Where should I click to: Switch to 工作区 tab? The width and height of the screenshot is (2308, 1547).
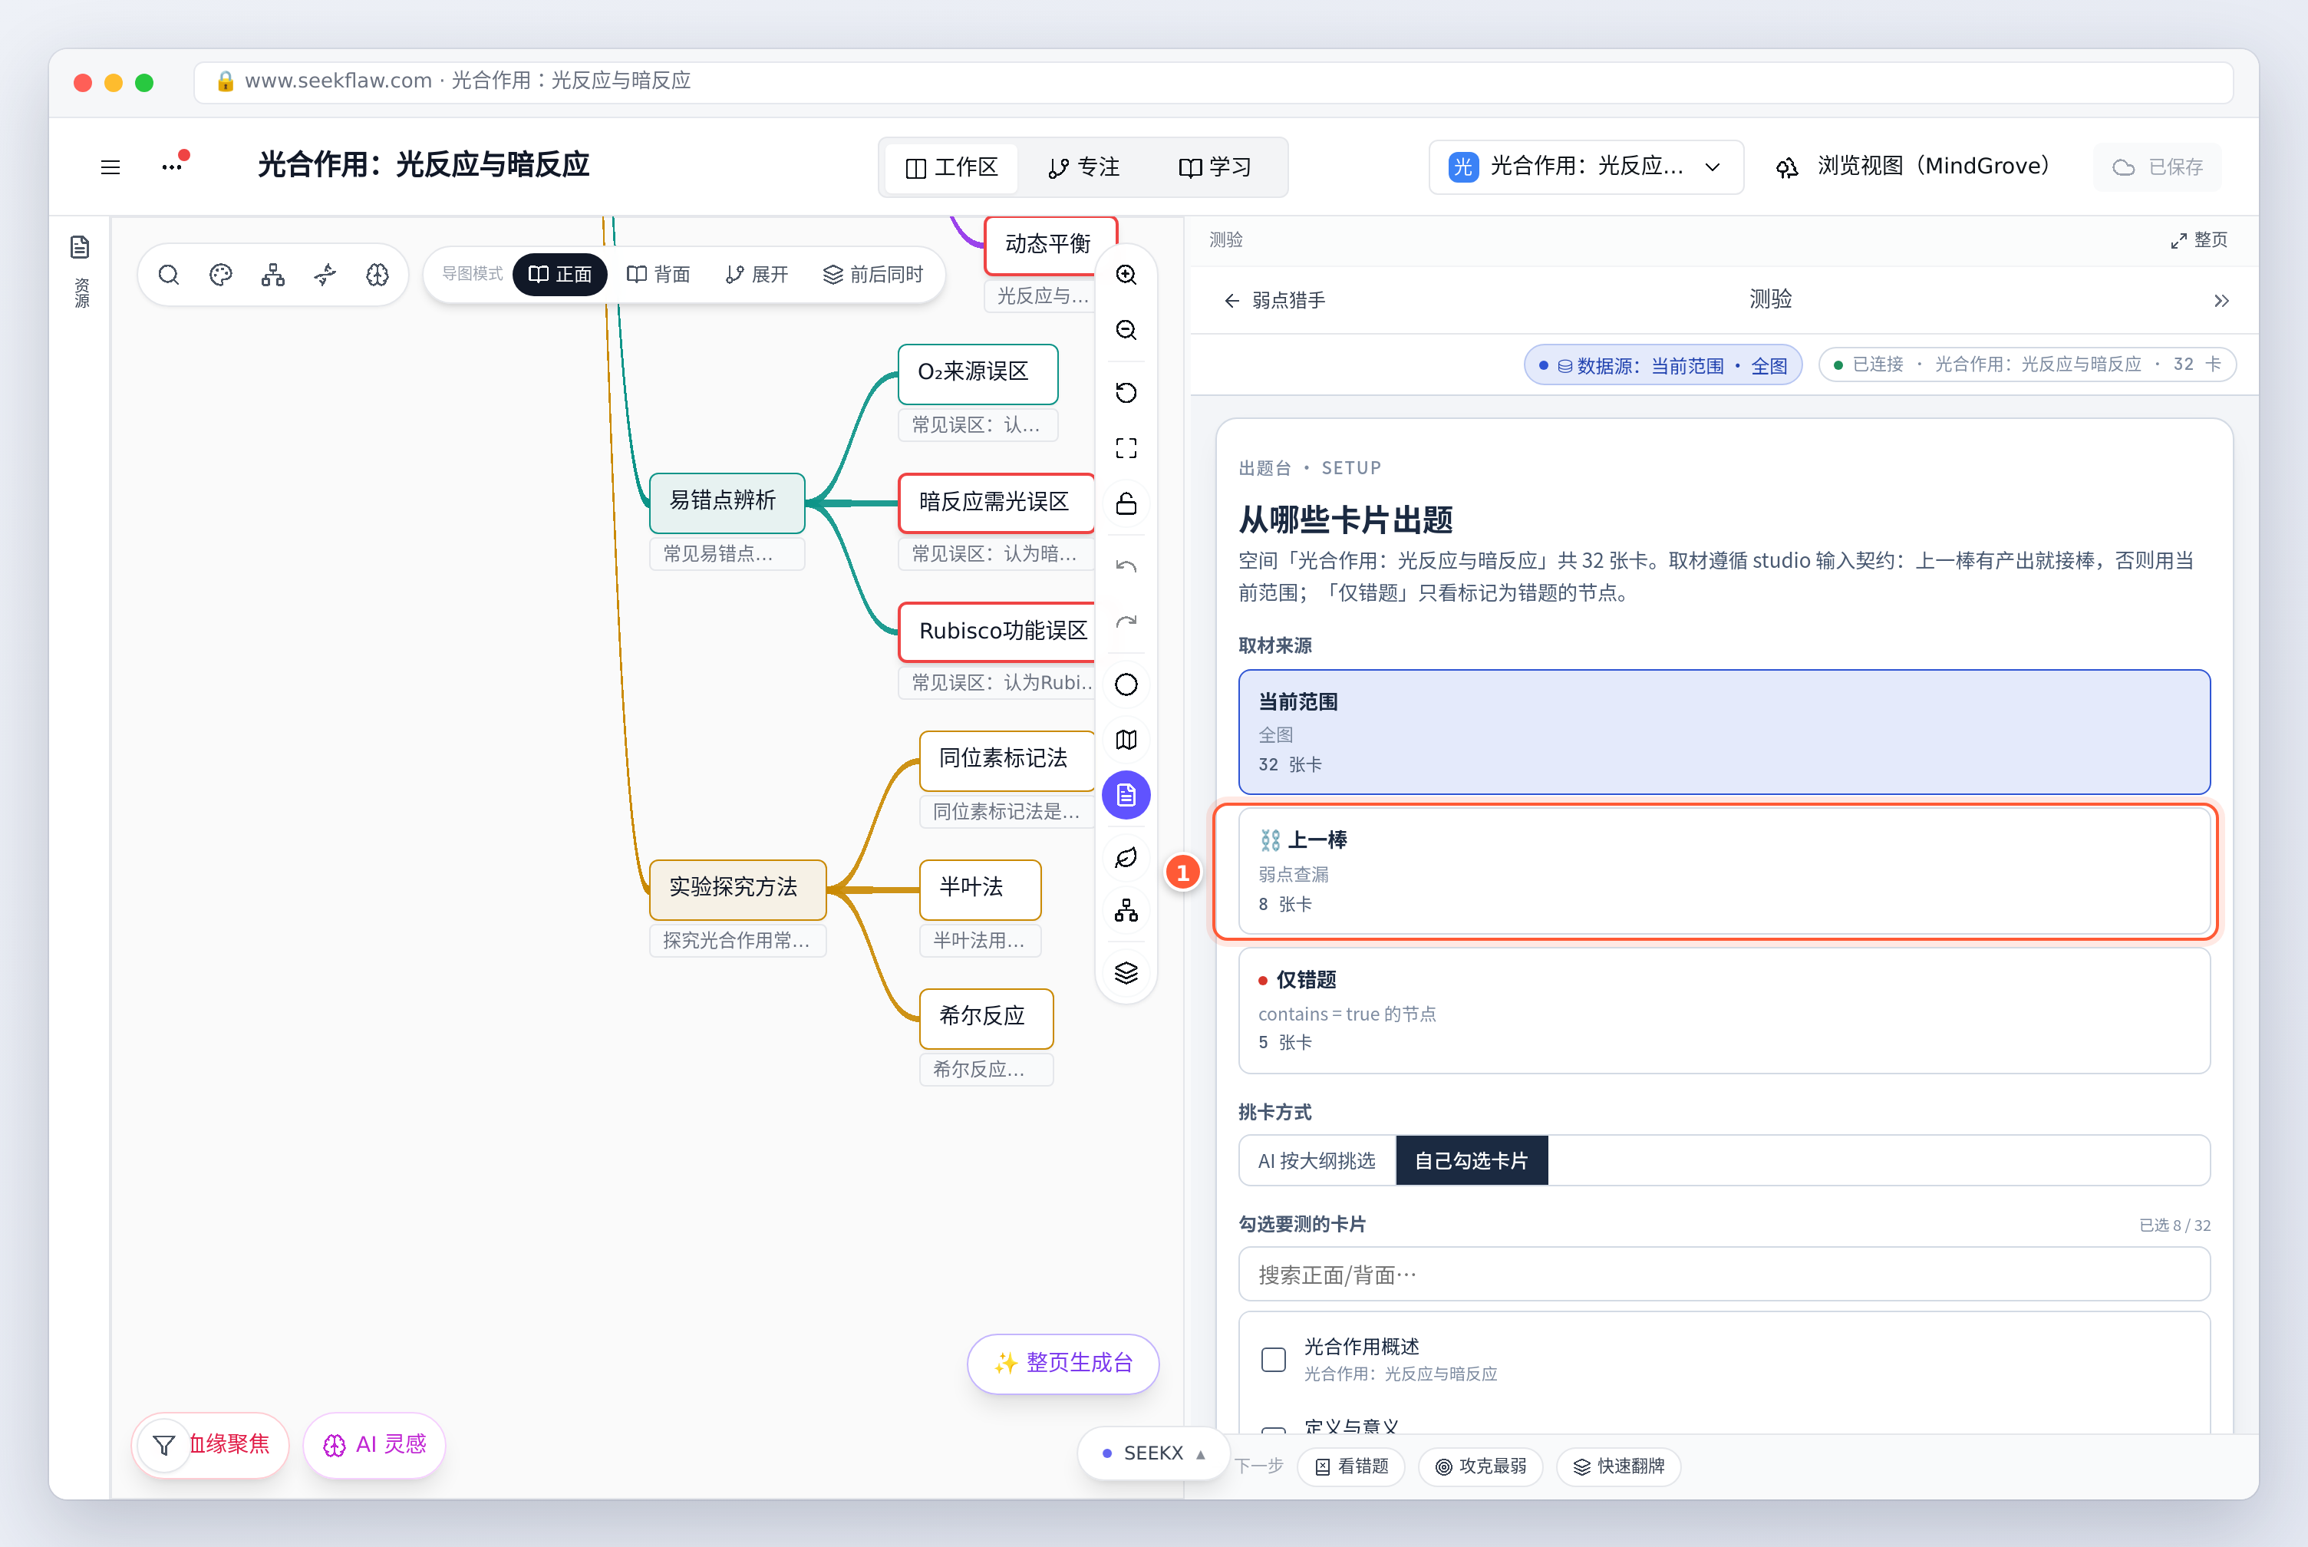coord(951,168)
